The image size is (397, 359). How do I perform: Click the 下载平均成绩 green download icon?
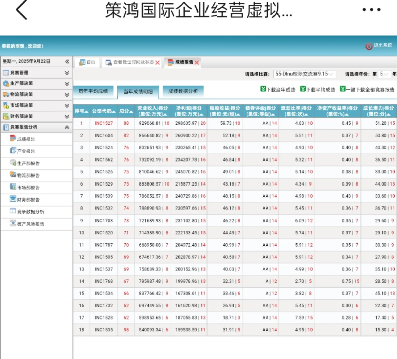point(303,89)
